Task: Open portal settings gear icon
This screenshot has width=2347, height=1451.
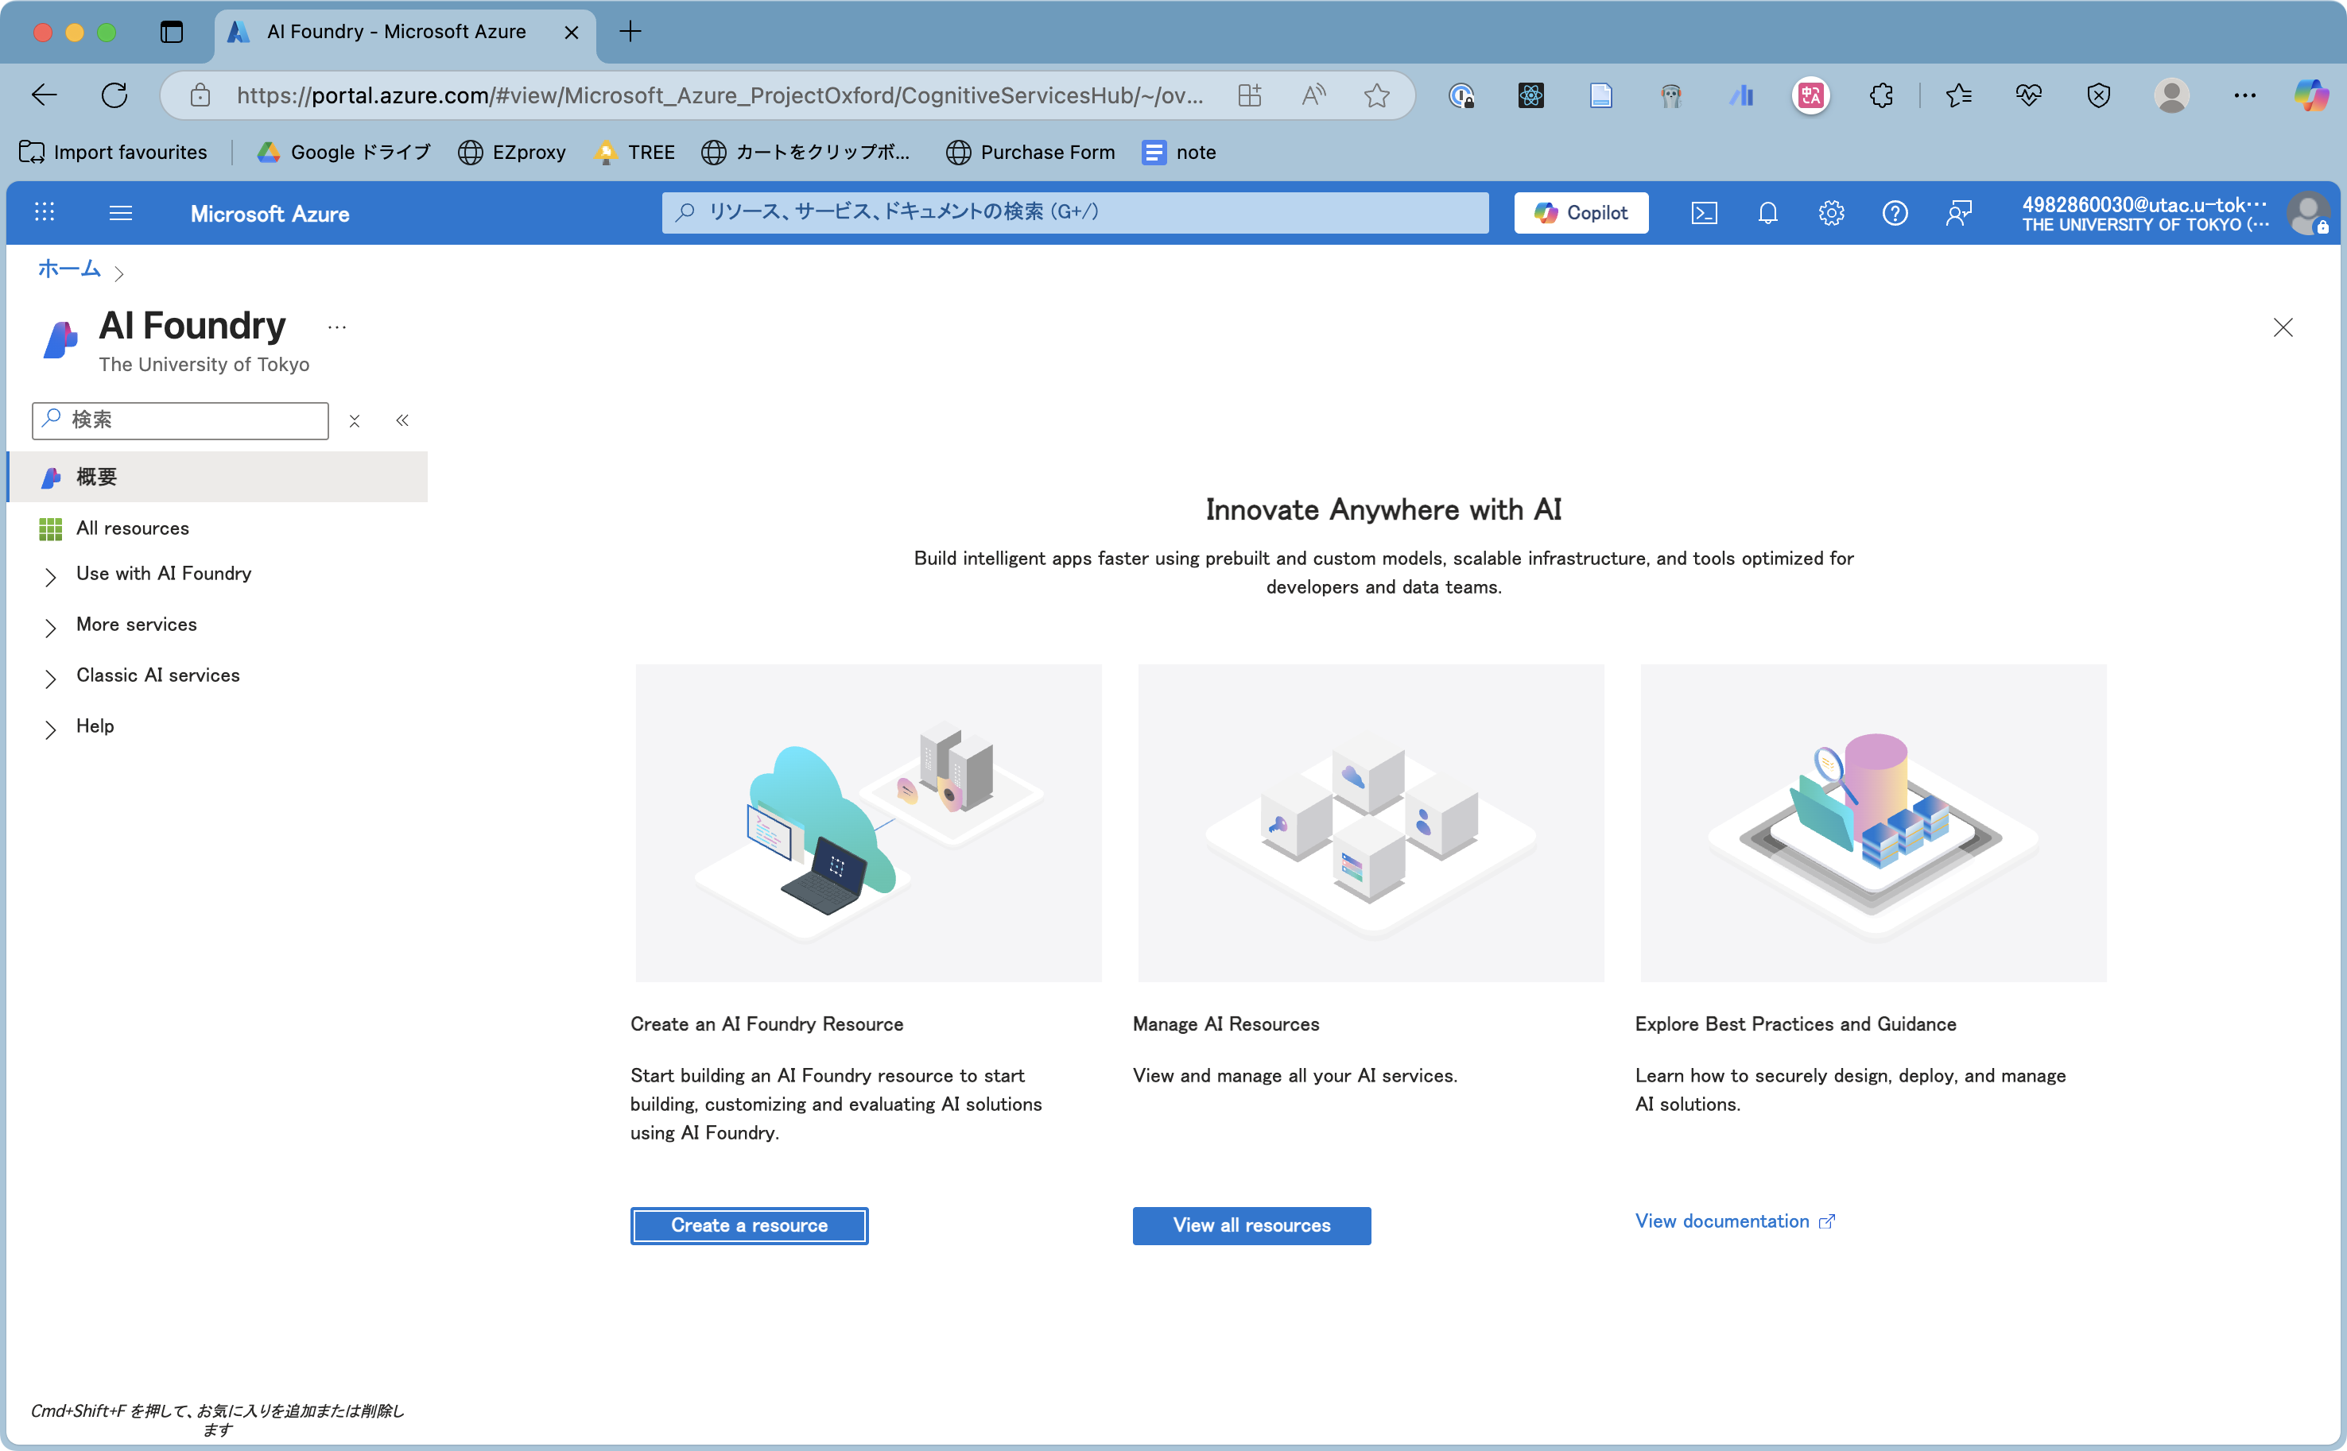Action: (1830, 213)
